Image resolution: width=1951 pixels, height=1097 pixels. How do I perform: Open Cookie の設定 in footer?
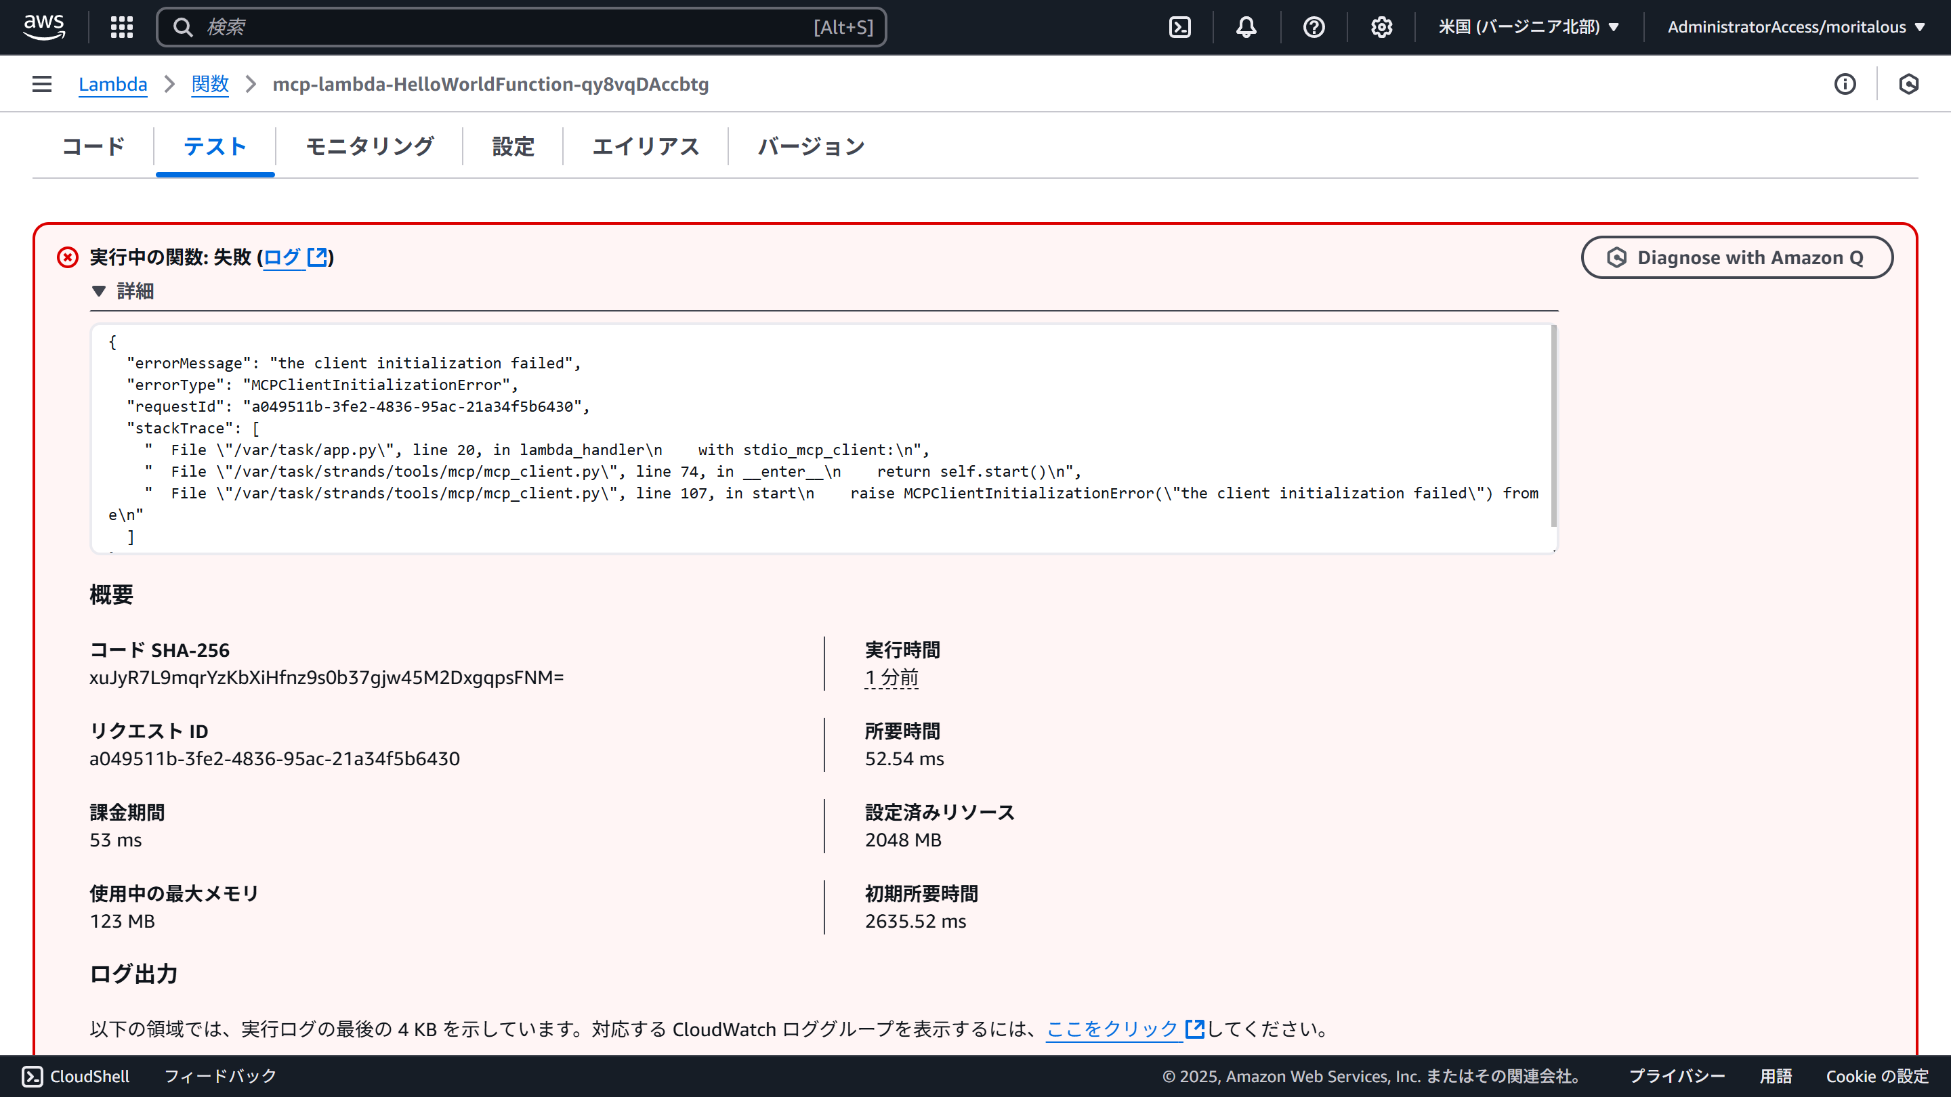[x=1876, y=1077]
